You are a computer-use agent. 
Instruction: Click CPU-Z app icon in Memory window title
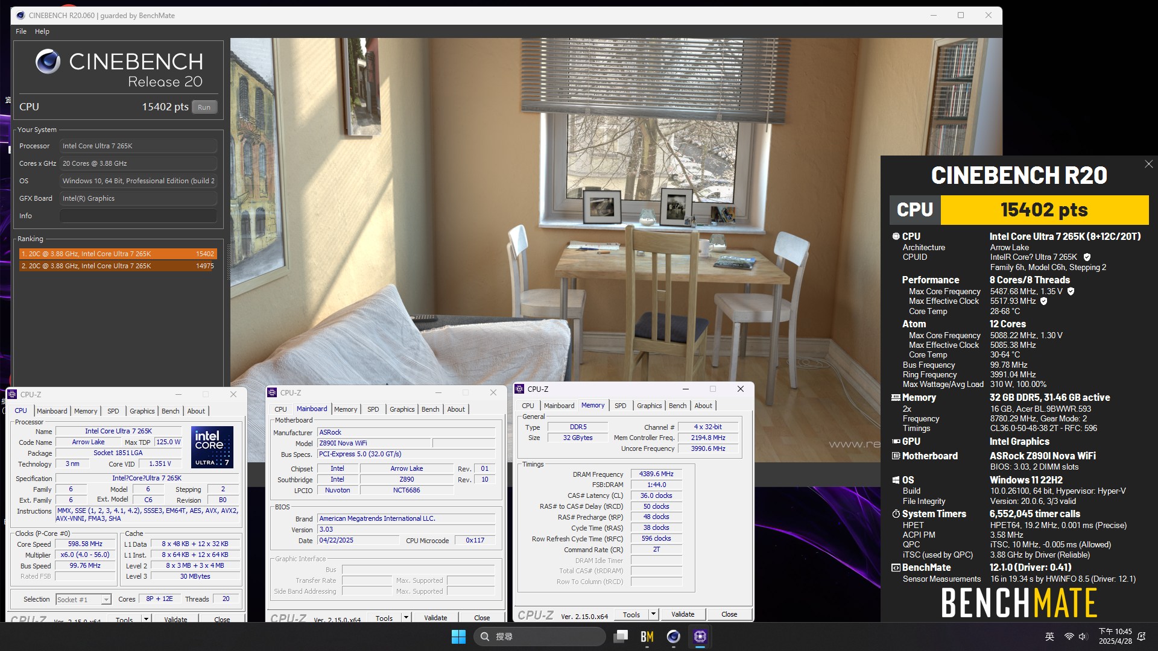[x=519, y=389]
